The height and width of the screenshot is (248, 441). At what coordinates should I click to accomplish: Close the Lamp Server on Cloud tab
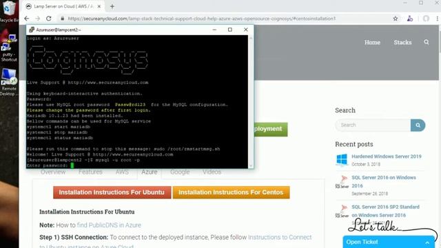click(99, 6)
